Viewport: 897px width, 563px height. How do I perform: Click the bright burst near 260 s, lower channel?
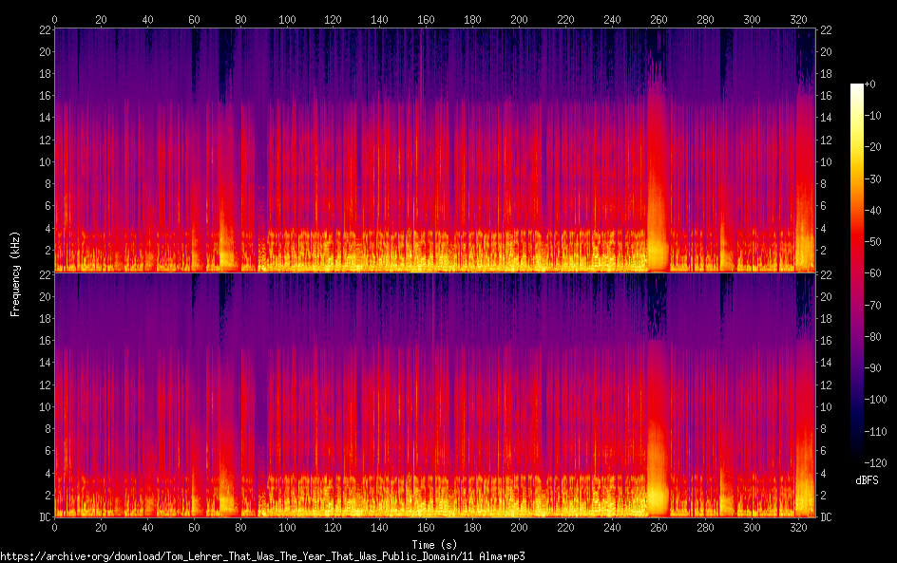[658, 475]
